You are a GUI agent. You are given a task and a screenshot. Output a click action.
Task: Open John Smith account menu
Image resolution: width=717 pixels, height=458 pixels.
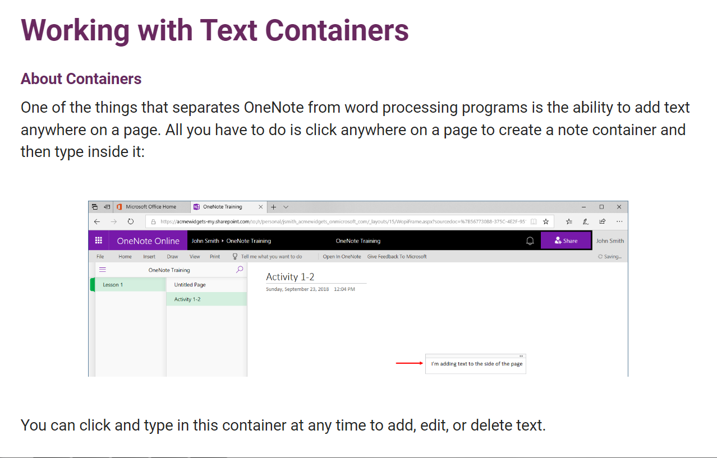610,241
